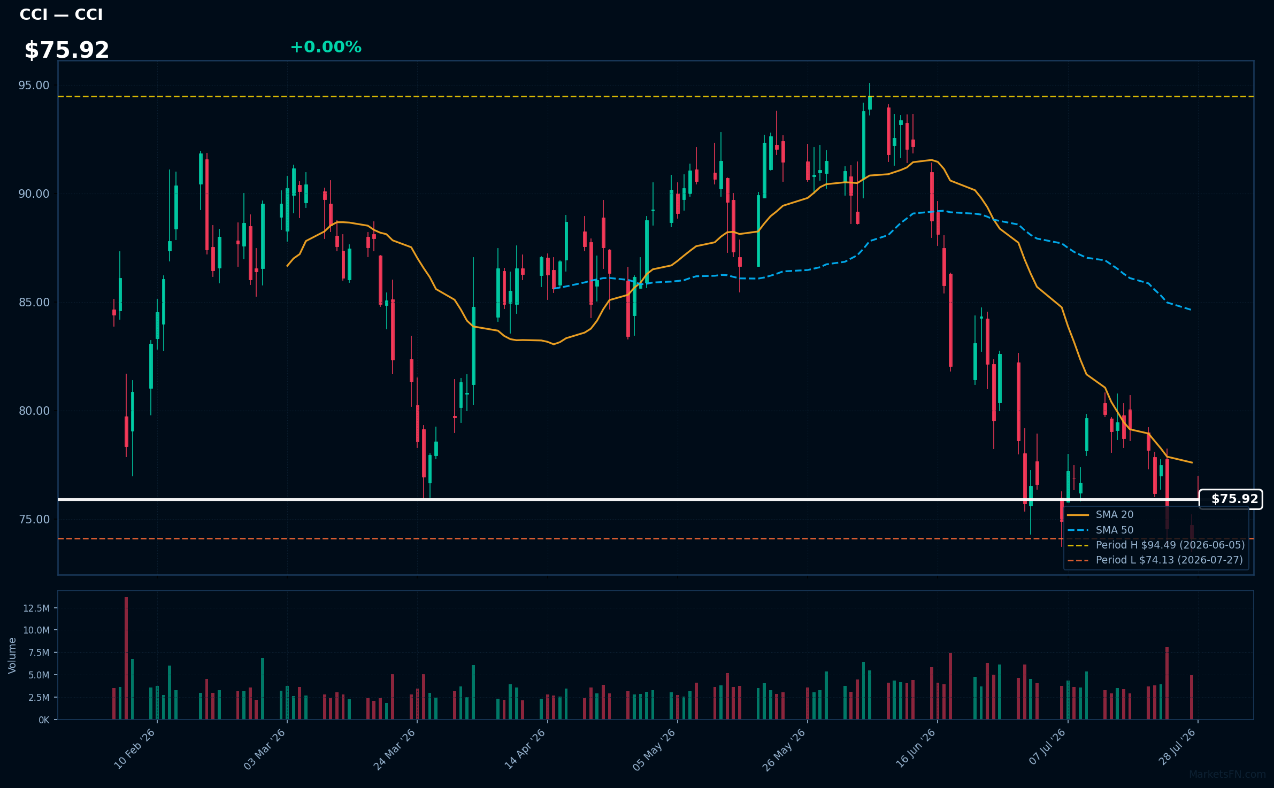
Task: Click the 5.0M volume axis label
Action: pos(39,675)
